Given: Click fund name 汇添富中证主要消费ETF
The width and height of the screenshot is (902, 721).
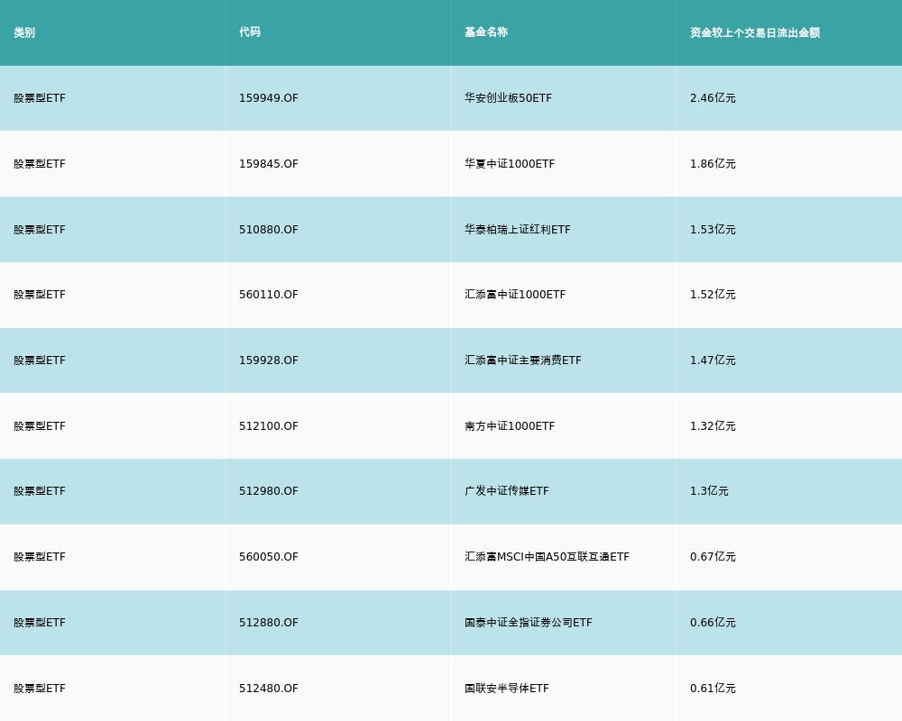Looking at the screenshot, I should 523,360.
